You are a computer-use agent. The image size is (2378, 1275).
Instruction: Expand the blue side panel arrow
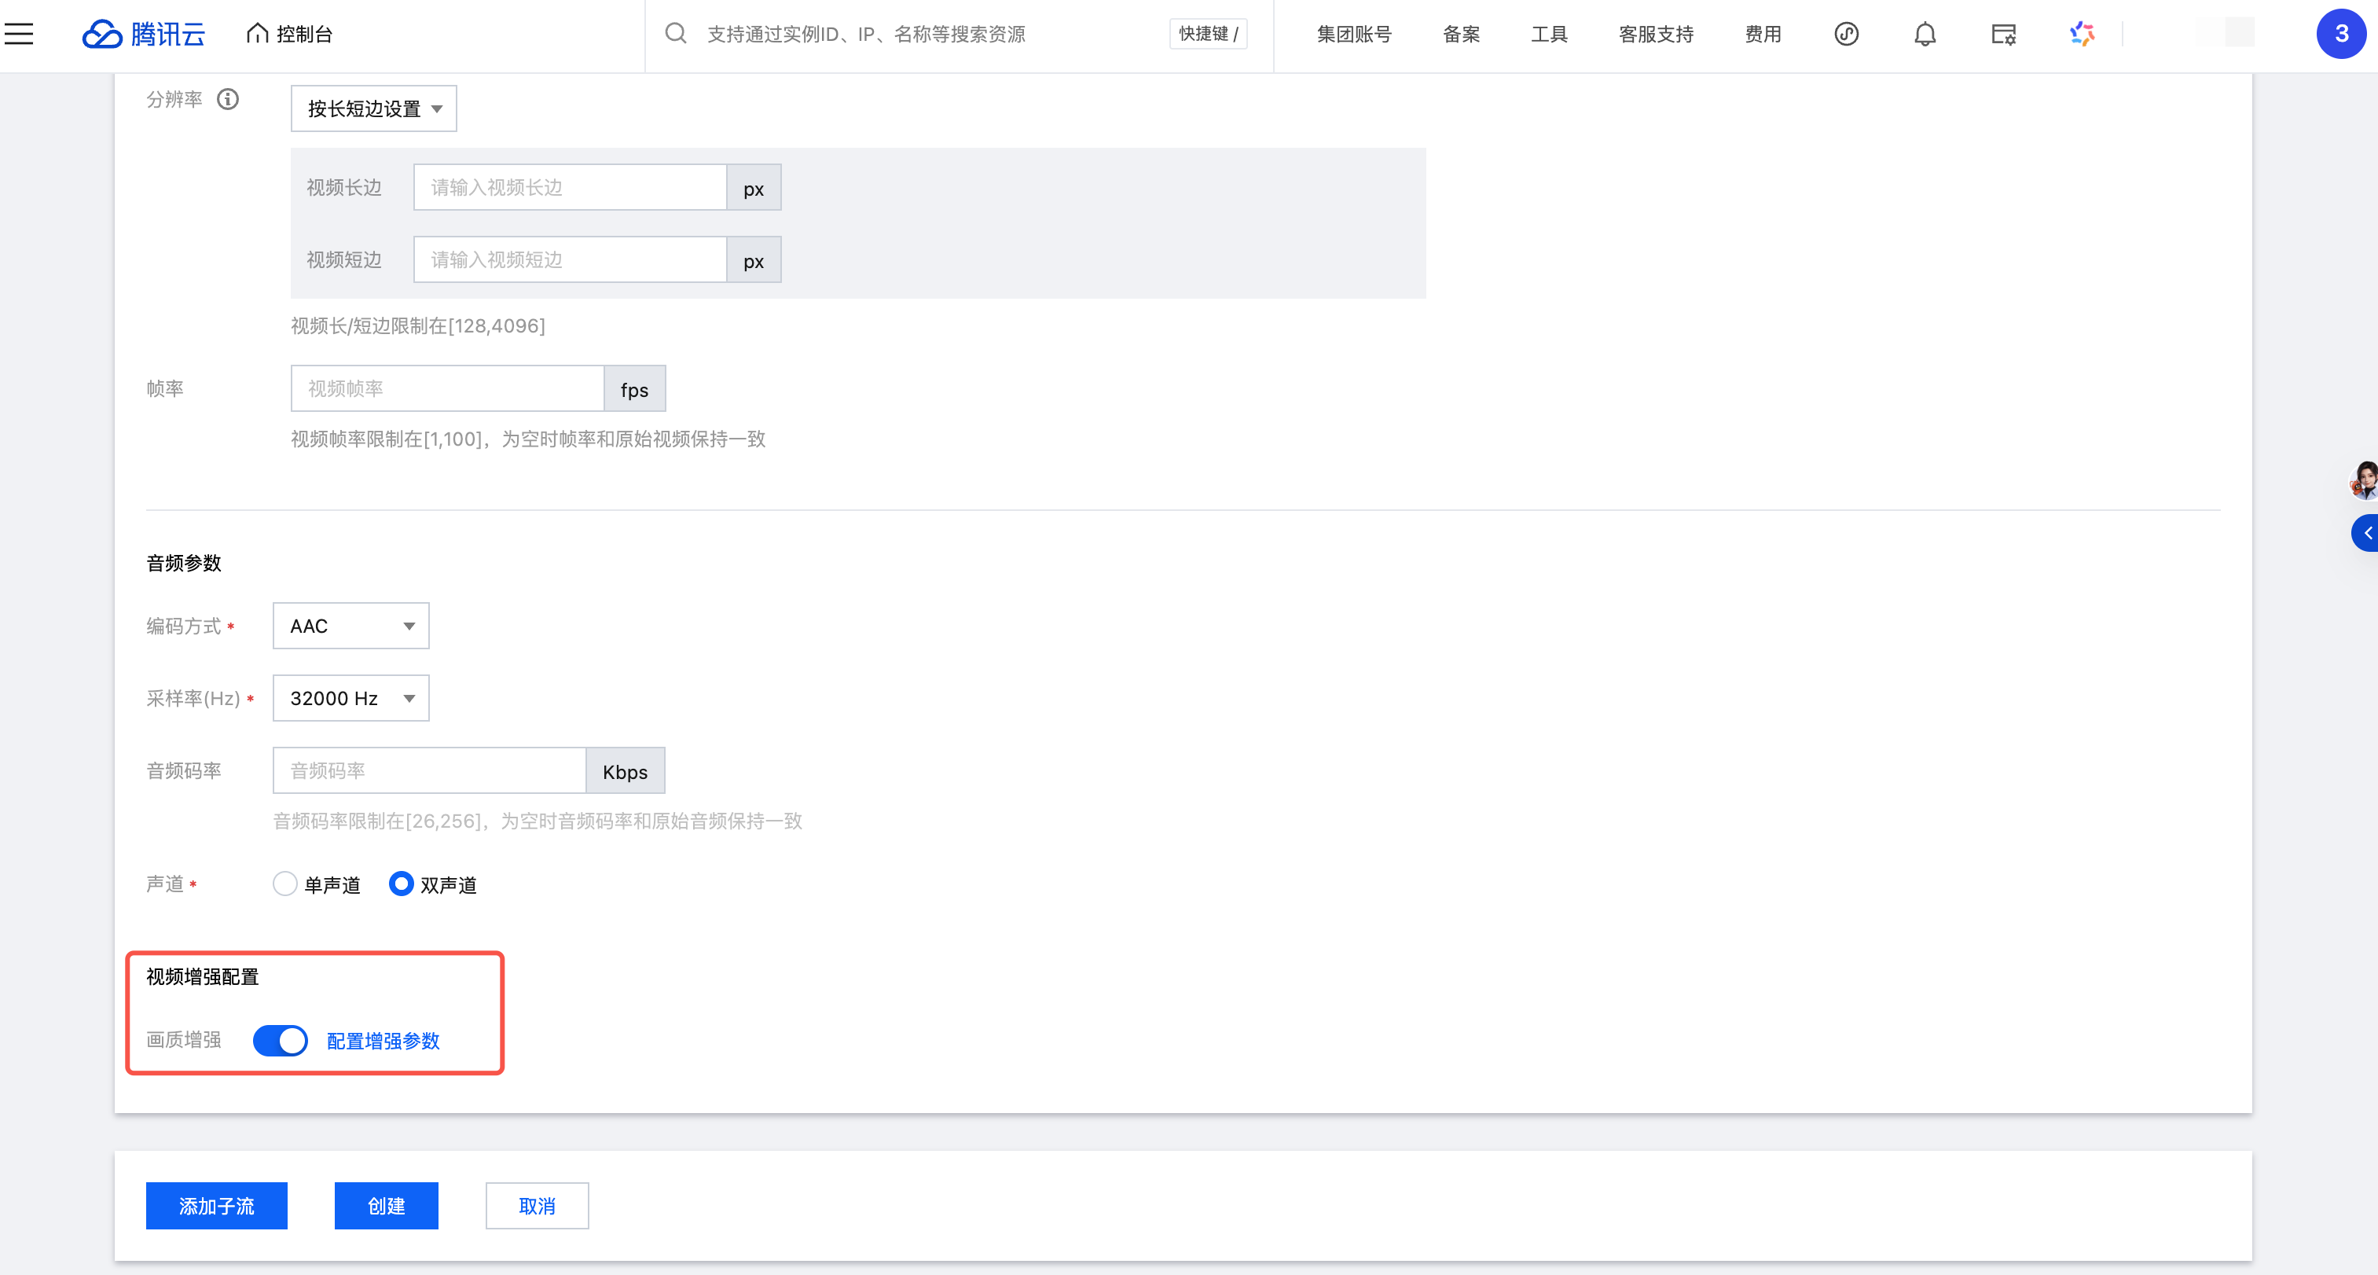pos(2365,533)
